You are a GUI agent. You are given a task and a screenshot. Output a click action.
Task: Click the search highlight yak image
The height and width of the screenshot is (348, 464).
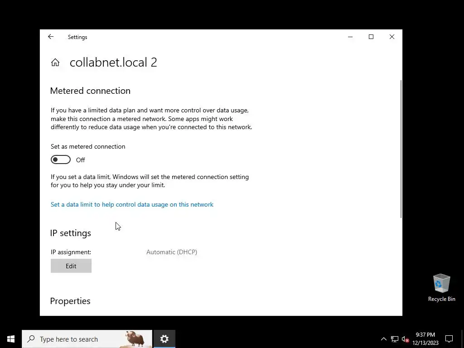tap(135, 339)
